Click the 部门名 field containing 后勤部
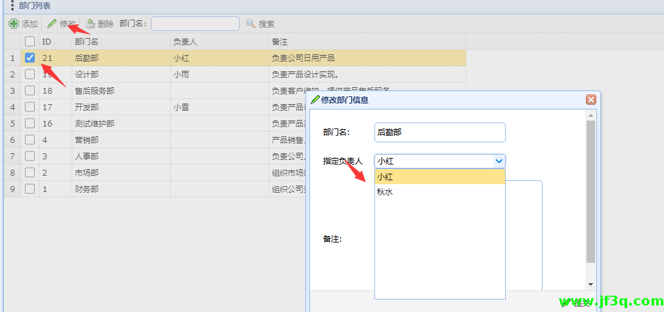 (x=439, y=132)
